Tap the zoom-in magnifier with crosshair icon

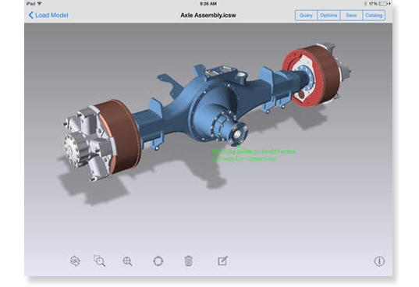pos(127,261)
